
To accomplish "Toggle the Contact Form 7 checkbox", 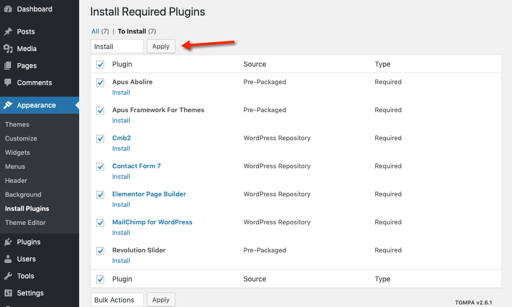I will (x=100, y=166).
